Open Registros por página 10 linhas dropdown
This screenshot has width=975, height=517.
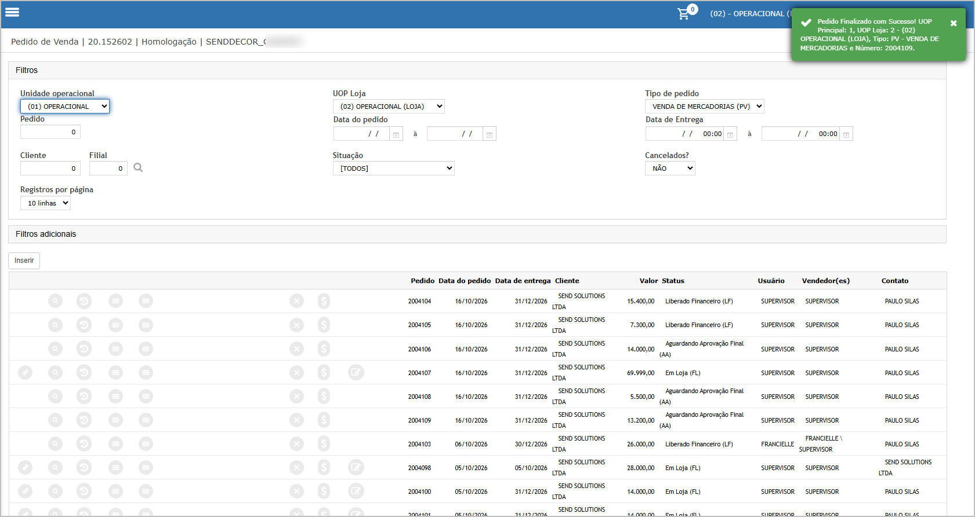pos(45,203)
